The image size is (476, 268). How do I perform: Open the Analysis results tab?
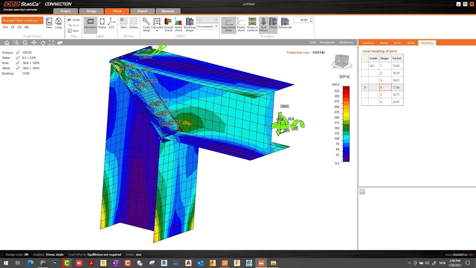(368, 43)
